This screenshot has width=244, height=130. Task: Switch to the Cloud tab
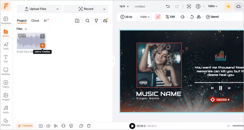35,21
